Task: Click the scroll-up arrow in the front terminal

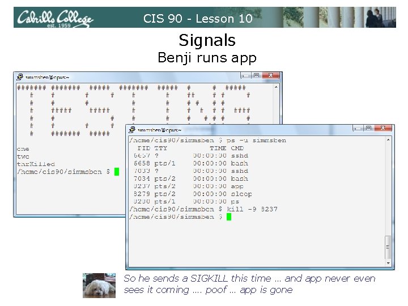Action: [388, 140]
